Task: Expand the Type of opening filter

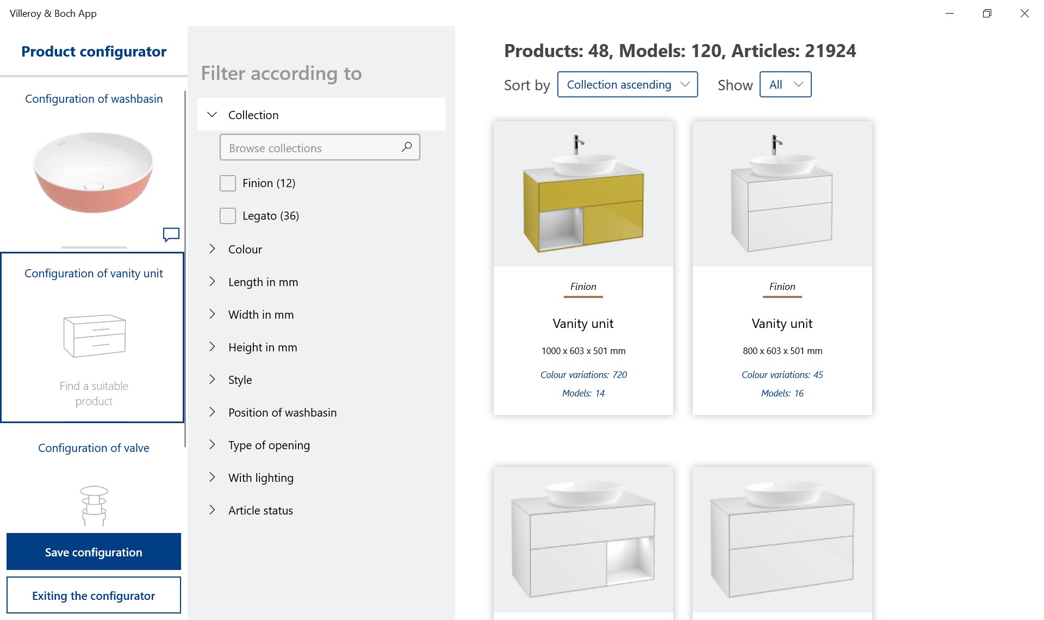Action: coord(213,445)
